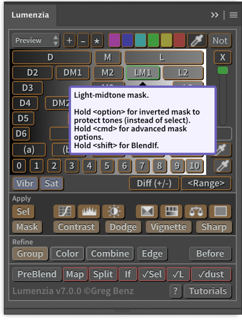
Task: Open the panel hamburger menu
Action: coord(234,15)
